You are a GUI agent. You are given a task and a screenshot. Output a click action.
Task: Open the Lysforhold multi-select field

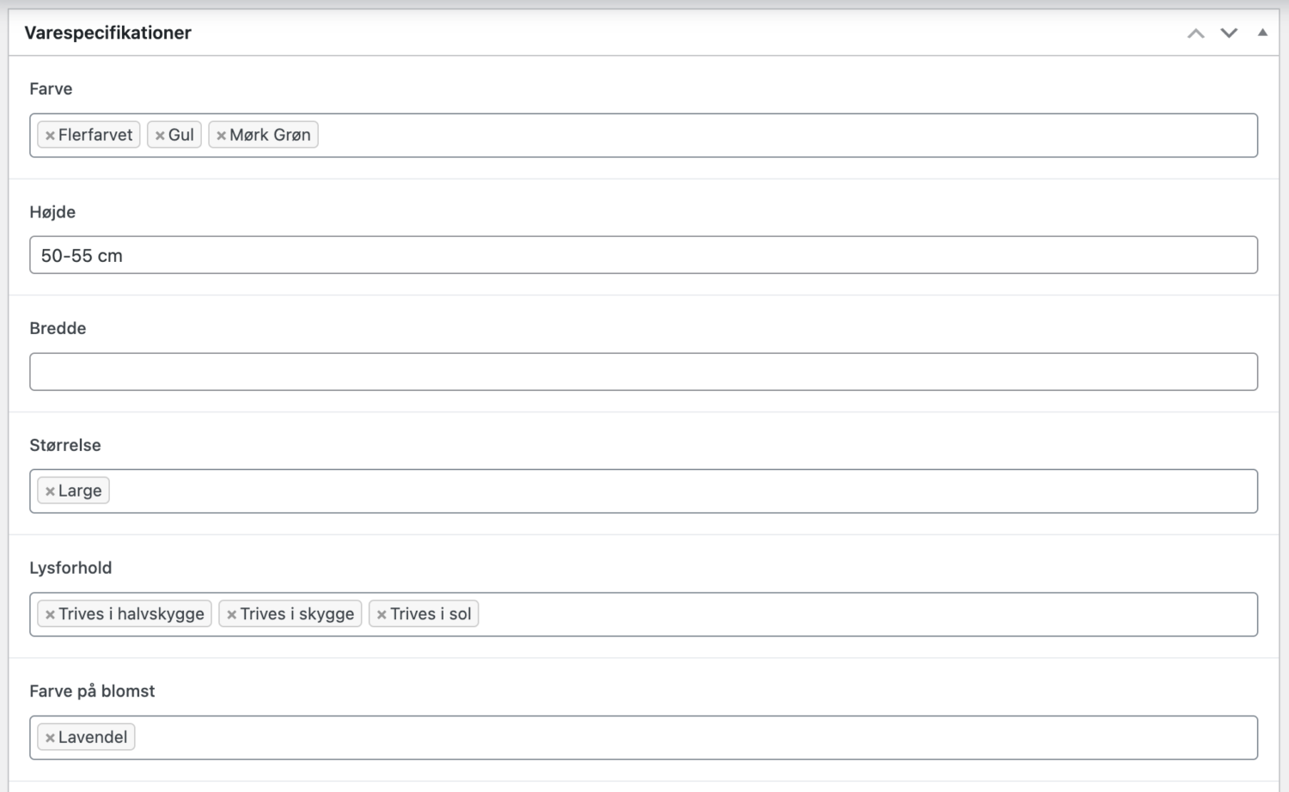859,614
